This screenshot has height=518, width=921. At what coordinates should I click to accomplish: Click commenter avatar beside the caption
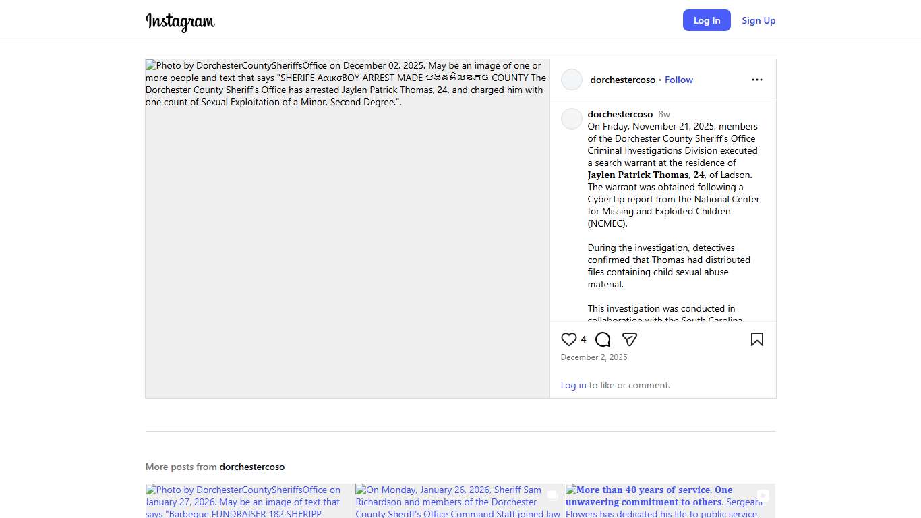pyautogui.click(x=572, y=119)
